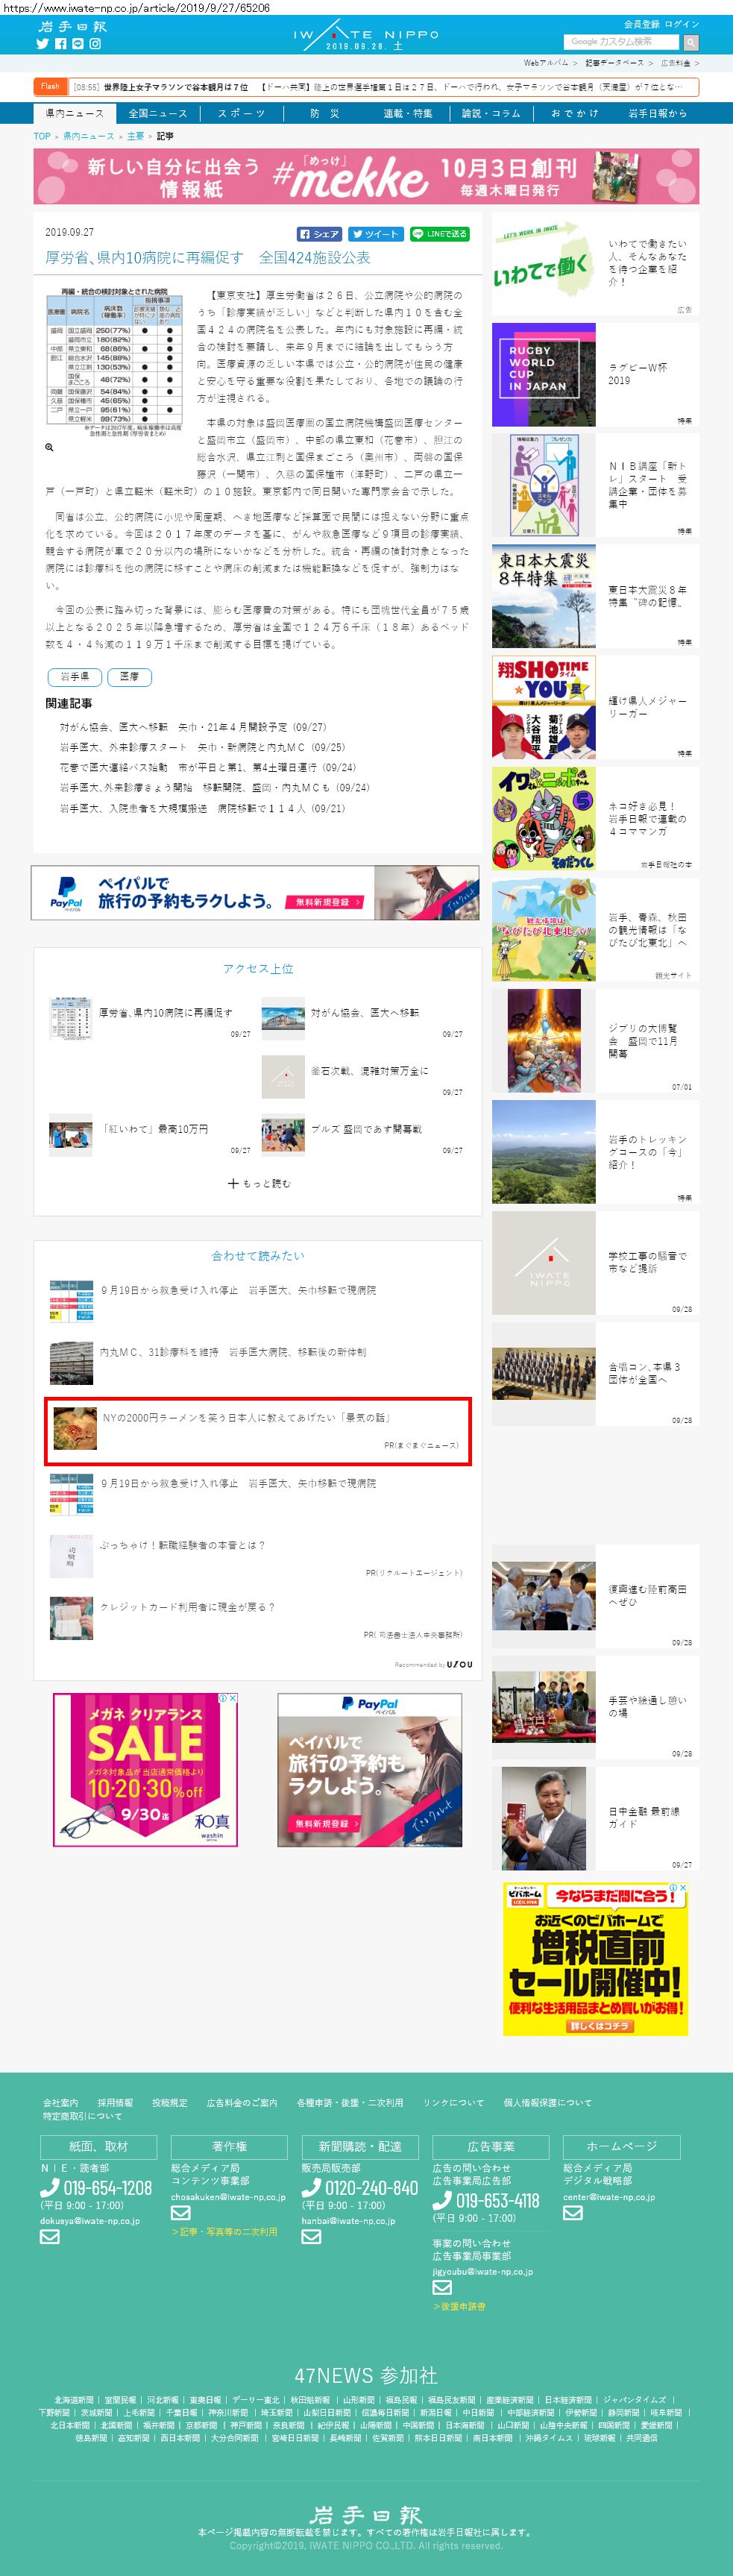
Task: Click the 岩手県 tag button
Action: pyautogui.click(x=73, y=677)
